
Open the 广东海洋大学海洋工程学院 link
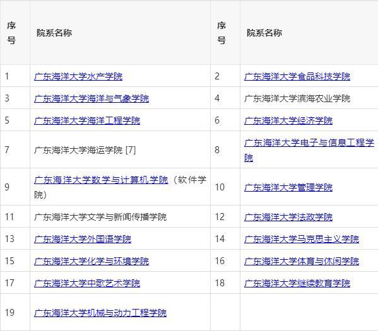[x=87, y=120]
